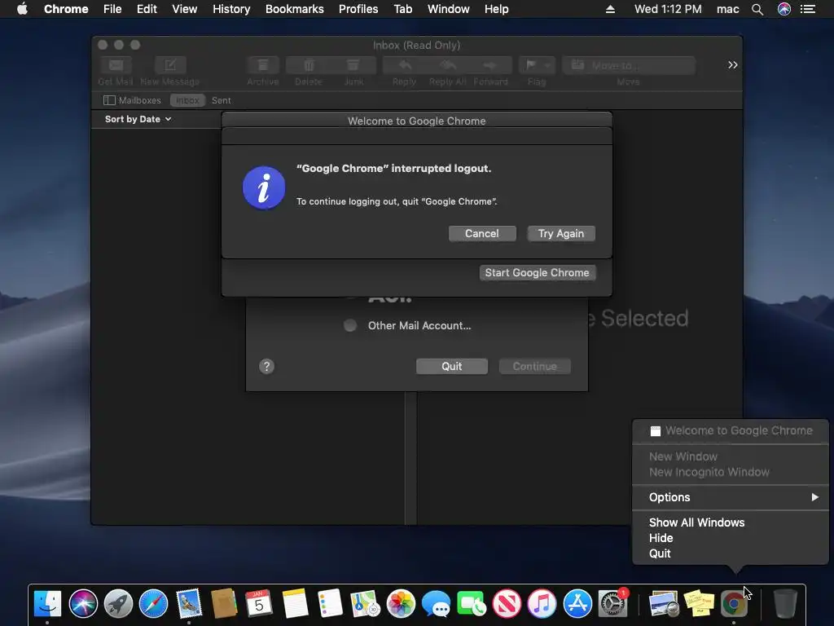Click the mac user name in menu bar
The image size is (834, 626).
[727, 9]
